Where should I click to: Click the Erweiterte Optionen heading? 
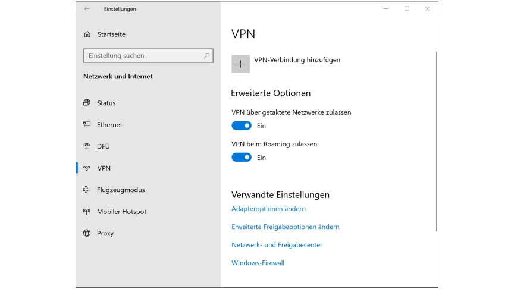pos(271,93)
